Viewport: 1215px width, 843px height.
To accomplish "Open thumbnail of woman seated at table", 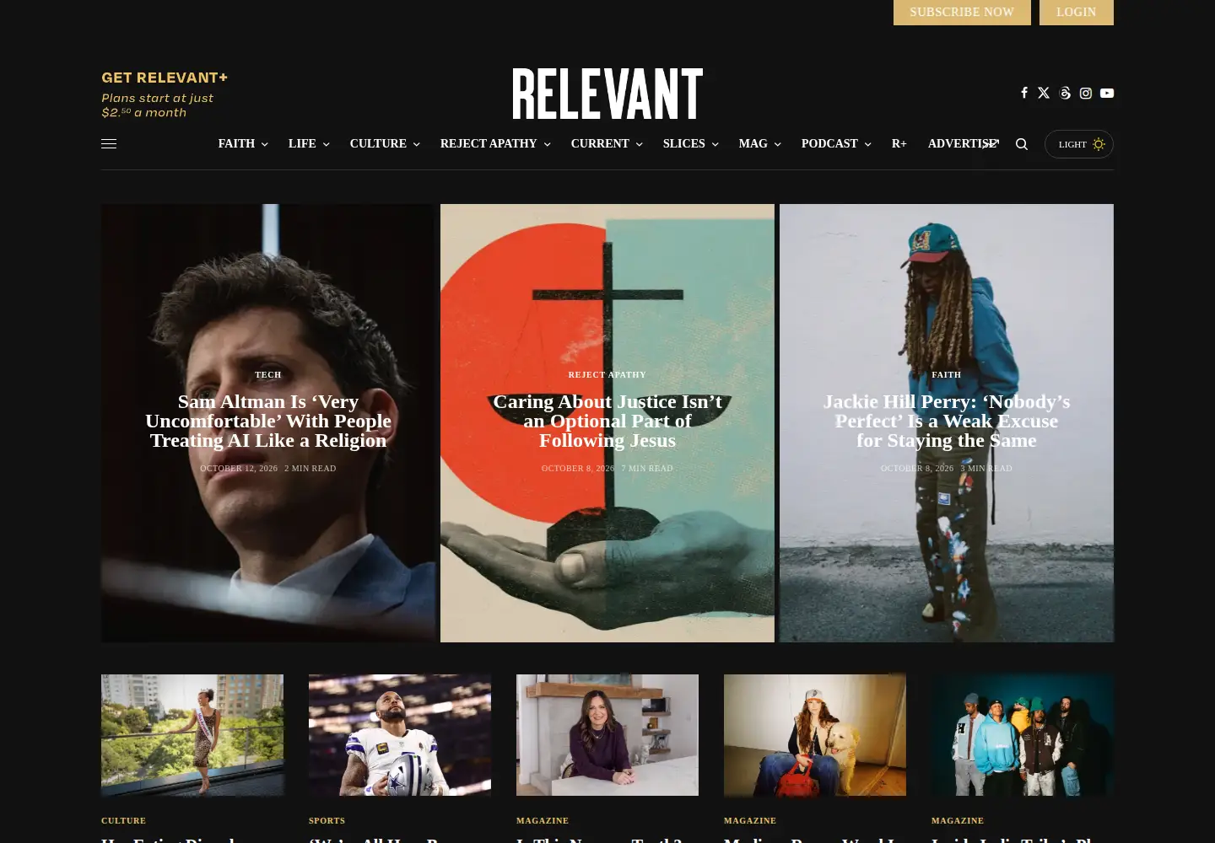I will [607, 735].
